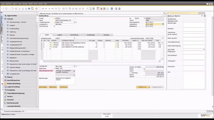Click the printer icon in toolbar

6,9
